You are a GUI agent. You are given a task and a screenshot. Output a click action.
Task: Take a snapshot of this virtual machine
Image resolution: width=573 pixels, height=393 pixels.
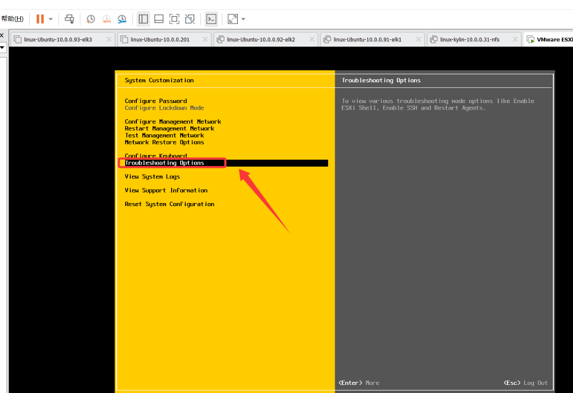pos(90,19)
